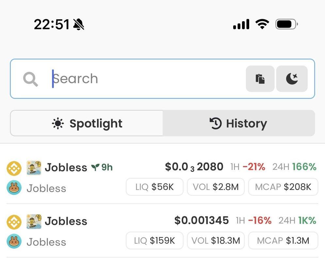Select the LIQ $159K badge
Image resolution: width=325 pixels, height=261 pixels.
click(x=154, y=240)
